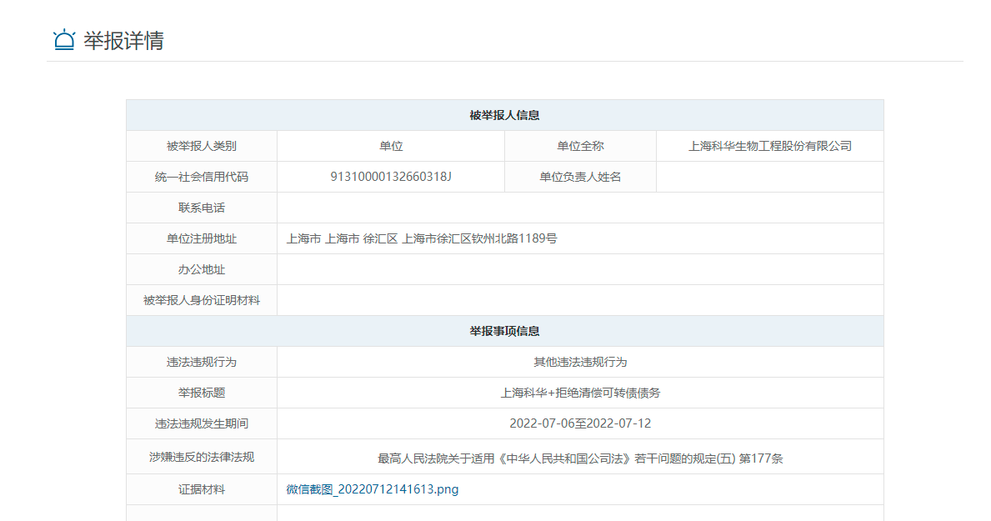Select the value 其他违法违规行为
The image size is (991, 521).
click(580, 363)
